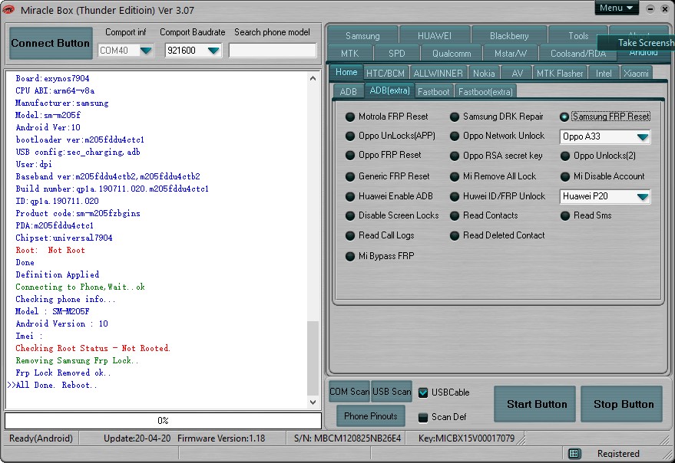675x463 pixels.
Task: Select Motrola FRP Reset radio option
Action: tap(350, 117)
